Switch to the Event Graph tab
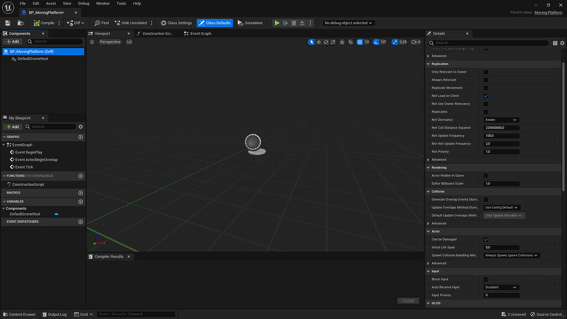 point(200,34)
